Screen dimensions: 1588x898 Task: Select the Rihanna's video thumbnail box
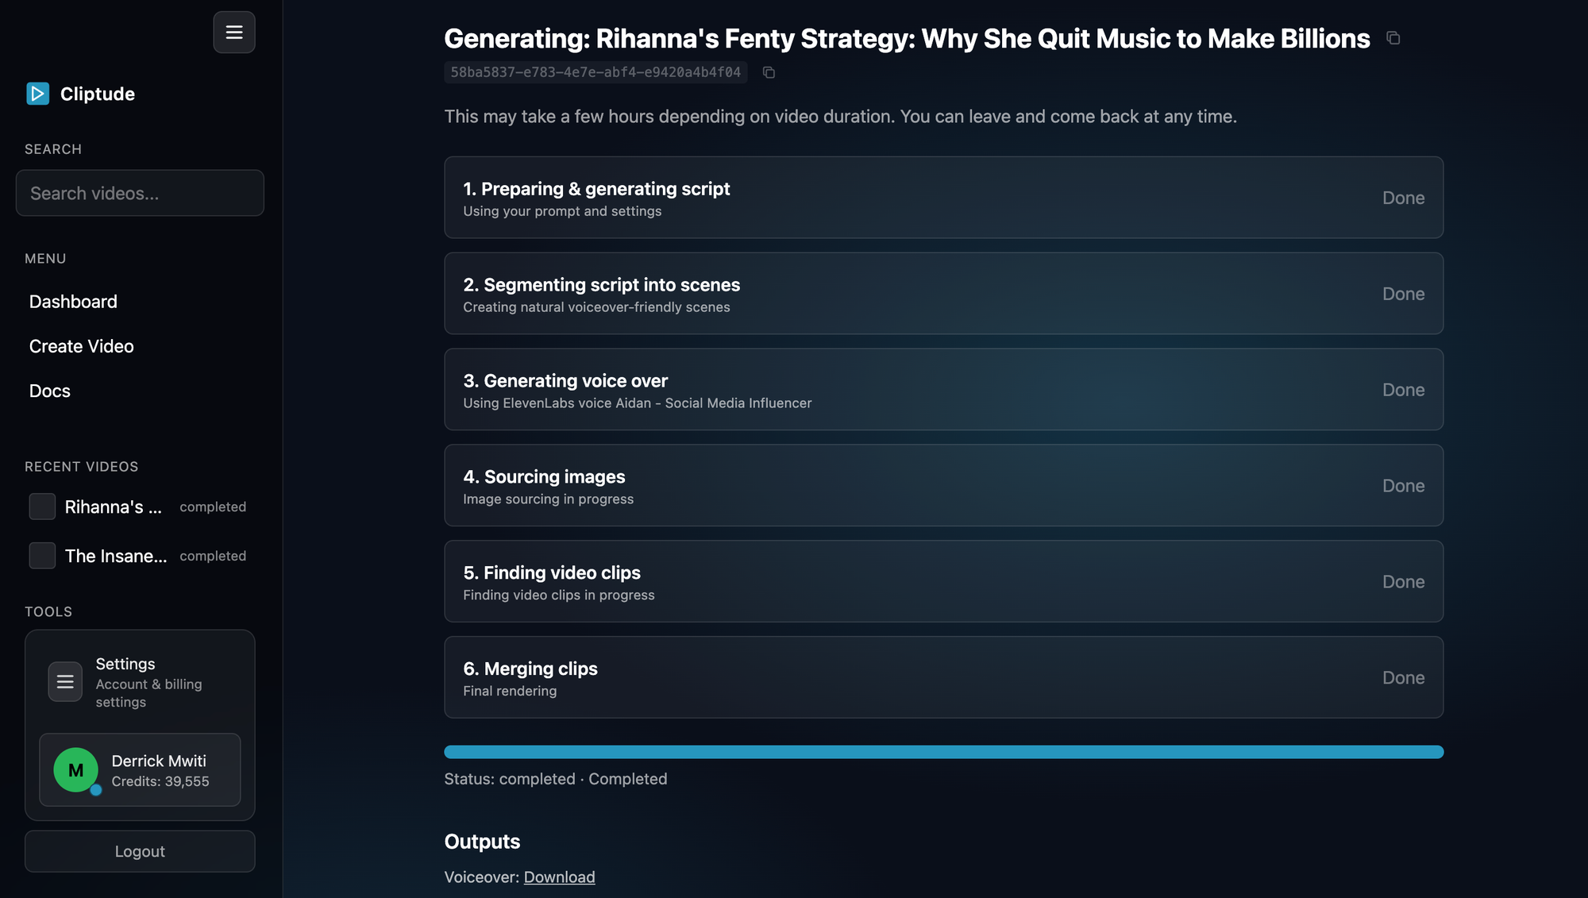pos(42,507)
